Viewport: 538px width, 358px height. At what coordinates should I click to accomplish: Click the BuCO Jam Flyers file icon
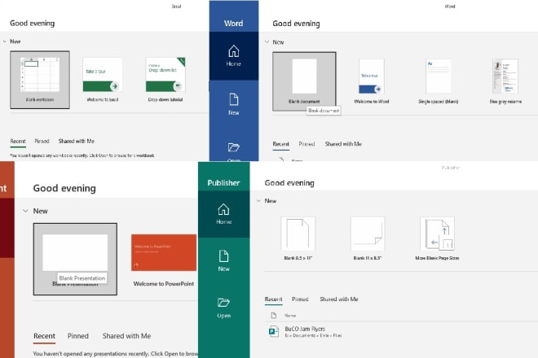point(273,332)
